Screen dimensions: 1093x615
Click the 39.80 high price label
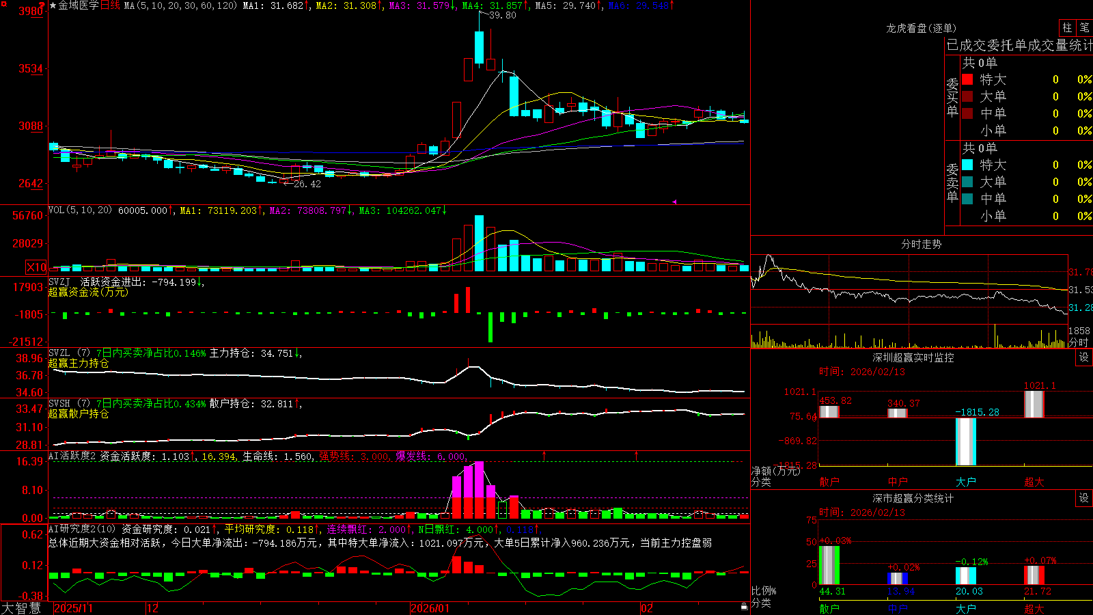tap(503, 15)
